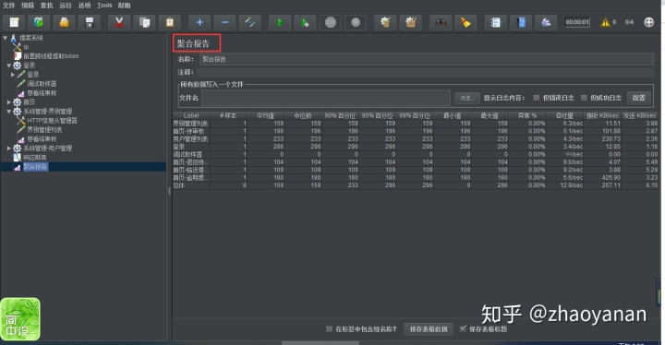
Task: Click the Cut scissors icon
Action: tap(119, 22)
